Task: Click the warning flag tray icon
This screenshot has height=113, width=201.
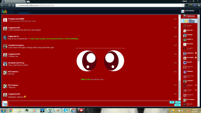Action: coord(172,110)
